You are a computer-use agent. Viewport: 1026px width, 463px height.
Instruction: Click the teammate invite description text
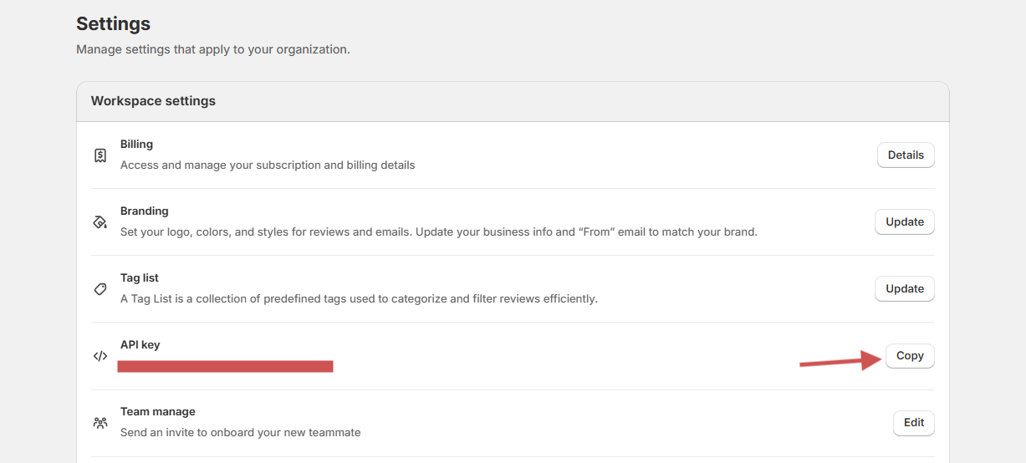point(240,433)
